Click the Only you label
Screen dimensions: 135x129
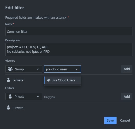pos(49,97)
